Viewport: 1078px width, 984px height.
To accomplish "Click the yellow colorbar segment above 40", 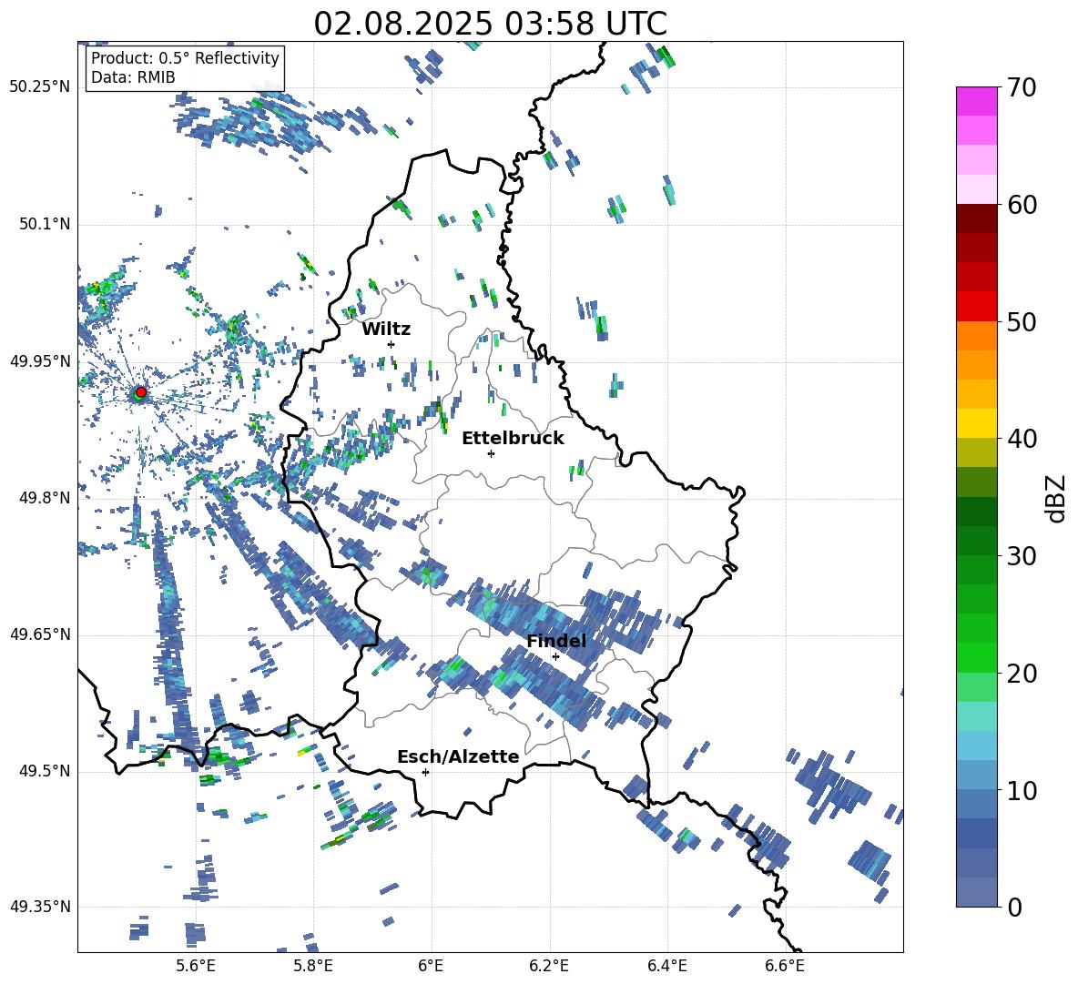I will tap(976, 423).
